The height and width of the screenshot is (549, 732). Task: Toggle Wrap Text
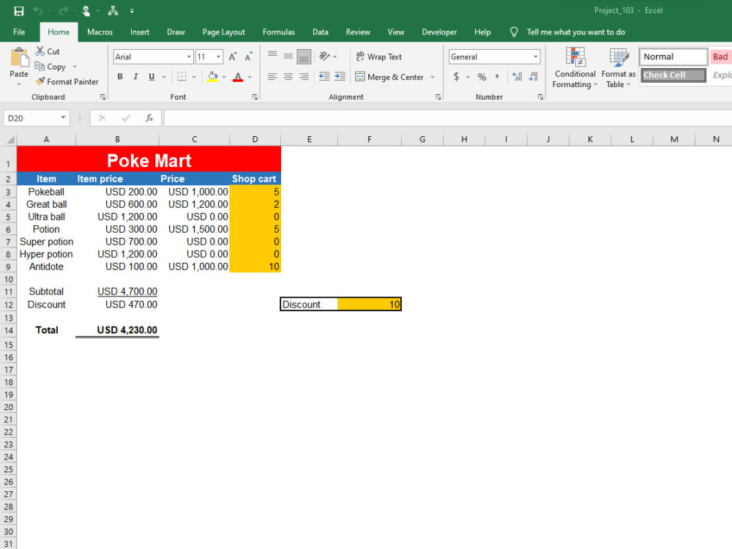[378, 56]
